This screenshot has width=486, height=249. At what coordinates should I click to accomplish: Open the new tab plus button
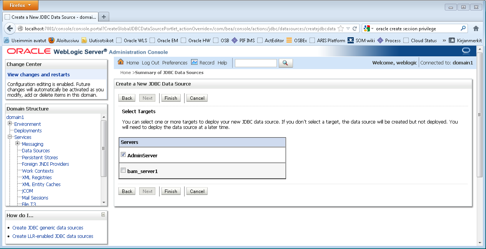(104, 17)
